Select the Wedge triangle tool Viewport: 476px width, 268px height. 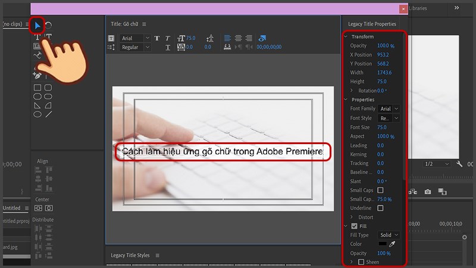pyautogui.click(x=37, y=105)
